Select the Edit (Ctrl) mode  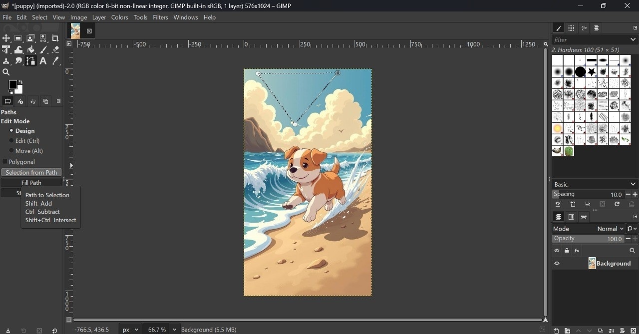[24, 141]
